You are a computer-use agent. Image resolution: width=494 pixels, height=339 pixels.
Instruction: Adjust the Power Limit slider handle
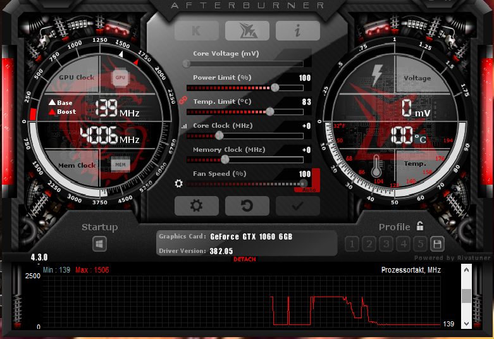click(x=275, y=87)
